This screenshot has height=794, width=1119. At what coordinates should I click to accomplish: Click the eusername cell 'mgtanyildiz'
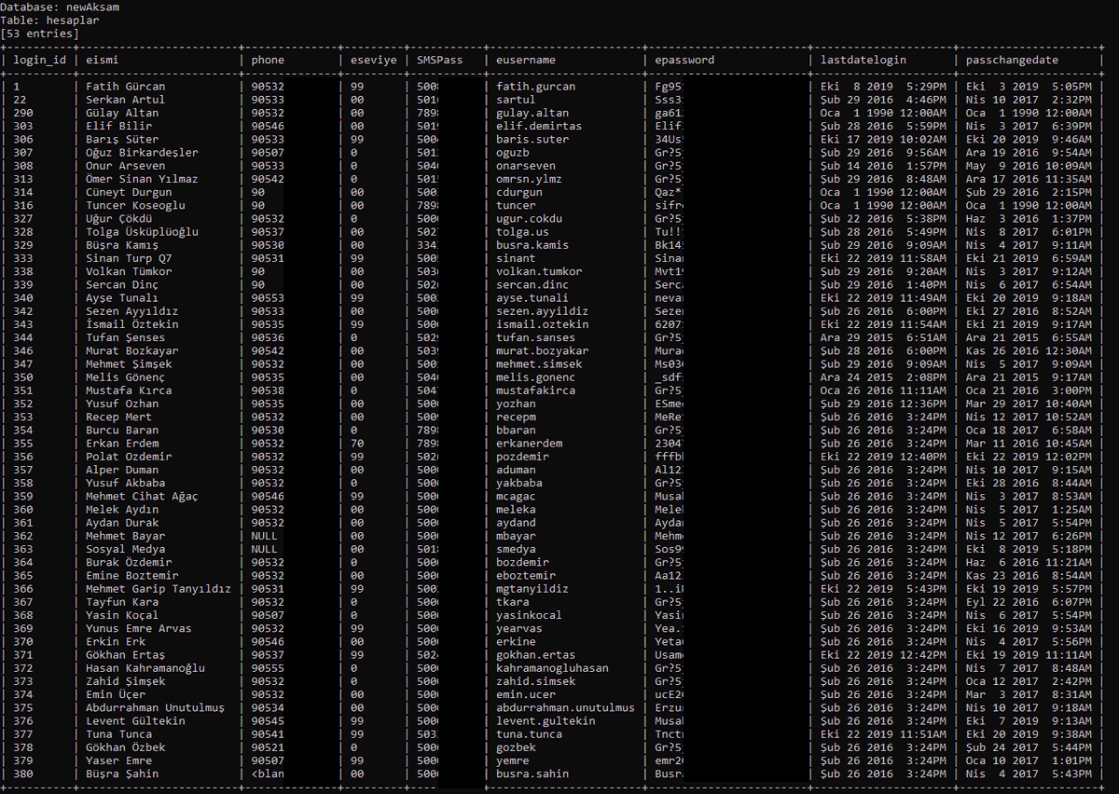[532, 588]
